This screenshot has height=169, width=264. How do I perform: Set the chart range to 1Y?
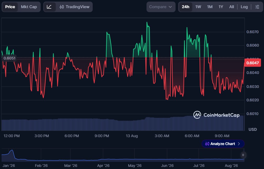[x=221, y=7]
